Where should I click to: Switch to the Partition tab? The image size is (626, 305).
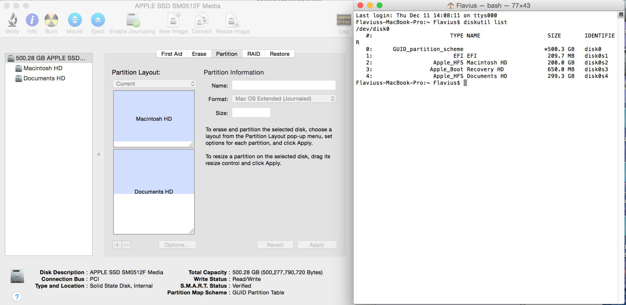point(227,54)
